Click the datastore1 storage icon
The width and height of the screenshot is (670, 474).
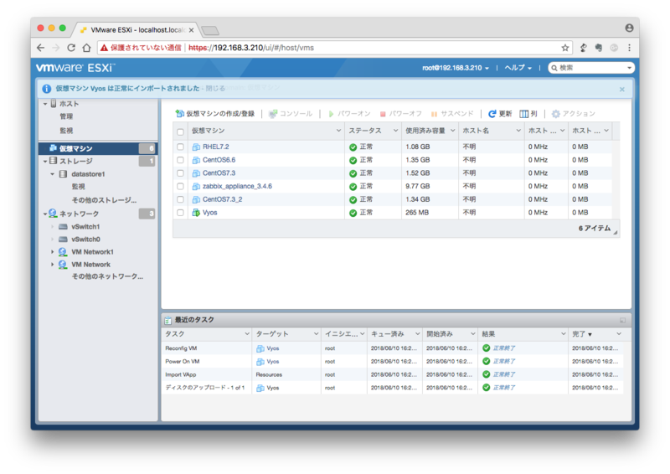point(63,174)
